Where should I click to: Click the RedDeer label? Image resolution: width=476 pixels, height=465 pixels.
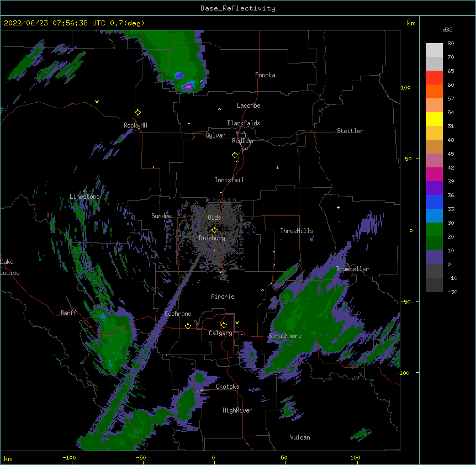tap(243, 141)
